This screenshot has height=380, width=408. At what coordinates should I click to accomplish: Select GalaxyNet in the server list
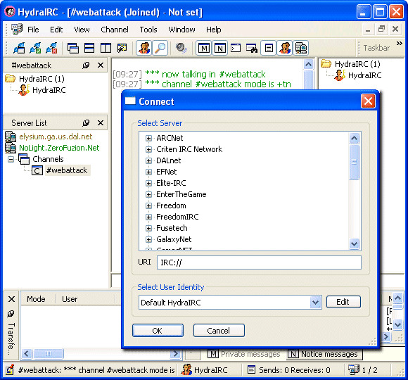[174, 239]
